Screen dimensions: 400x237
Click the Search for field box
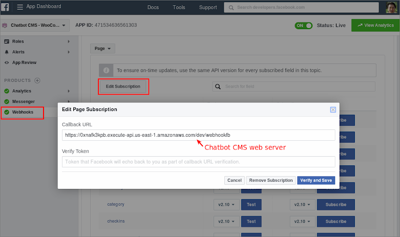click(293, 87)
